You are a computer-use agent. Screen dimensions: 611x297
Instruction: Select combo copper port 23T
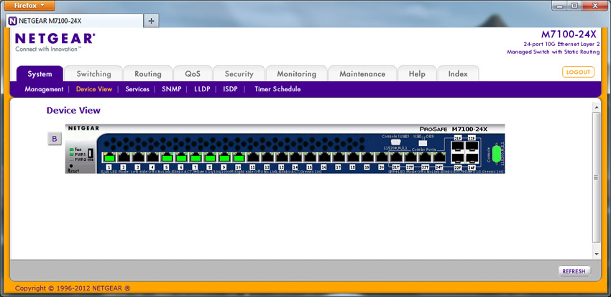coord(426,157)
